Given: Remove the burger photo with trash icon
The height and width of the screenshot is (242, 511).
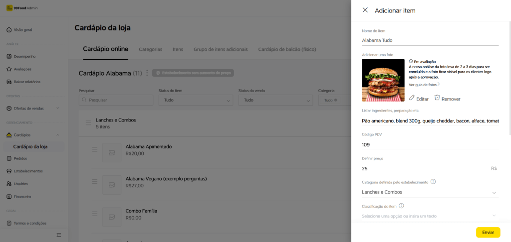Looking at the screenshot, I should (437, 98).
